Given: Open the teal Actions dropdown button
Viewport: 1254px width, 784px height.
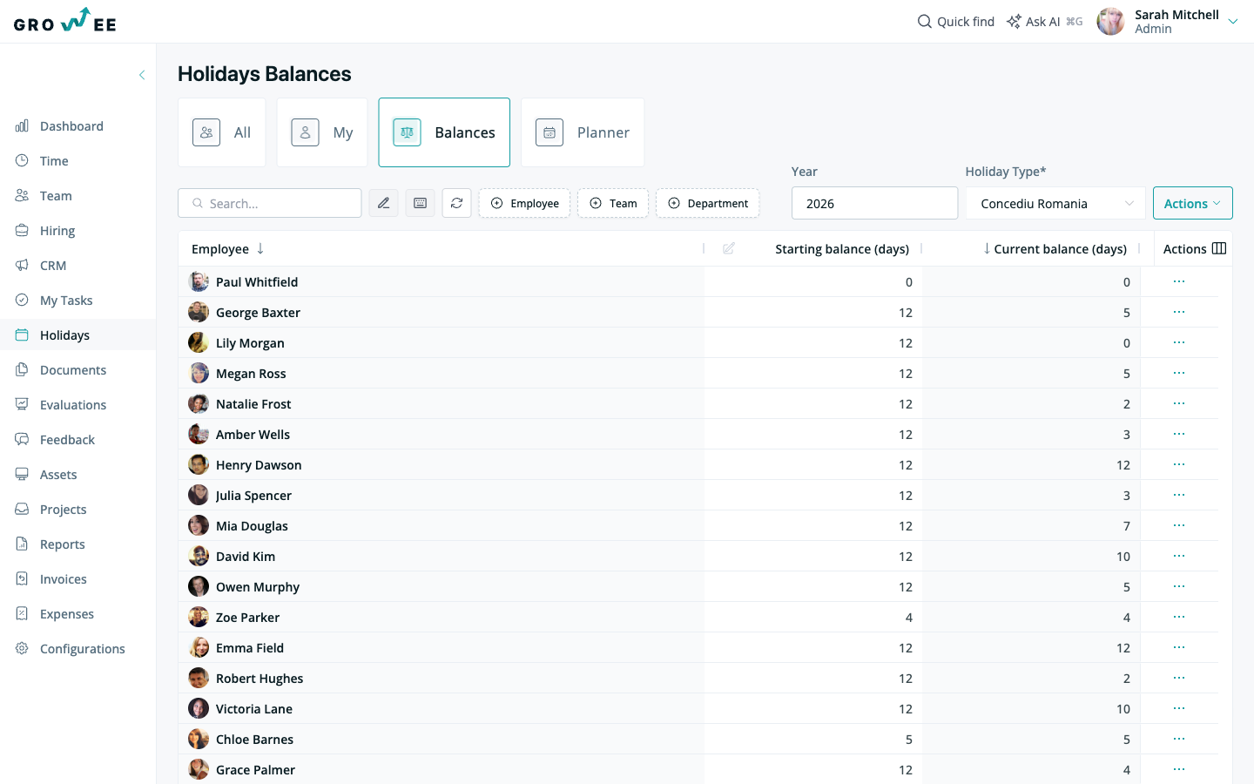Looking at the screenshot, I should coord(1193,203).
